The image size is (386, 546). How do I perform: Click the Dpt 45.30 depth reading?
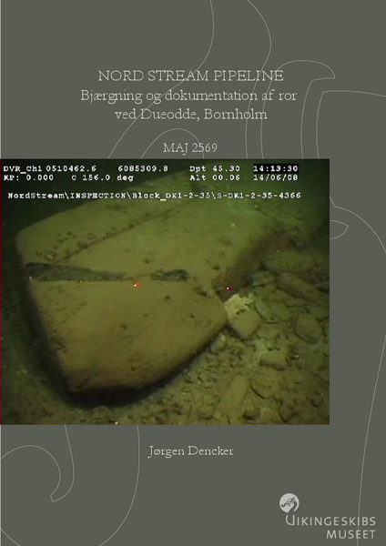click(215, 168)
